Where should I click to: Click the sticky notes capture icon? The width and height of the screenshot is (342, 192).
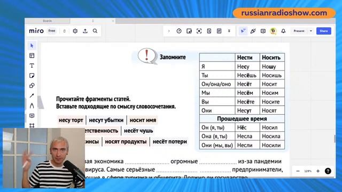click(189, 31)
